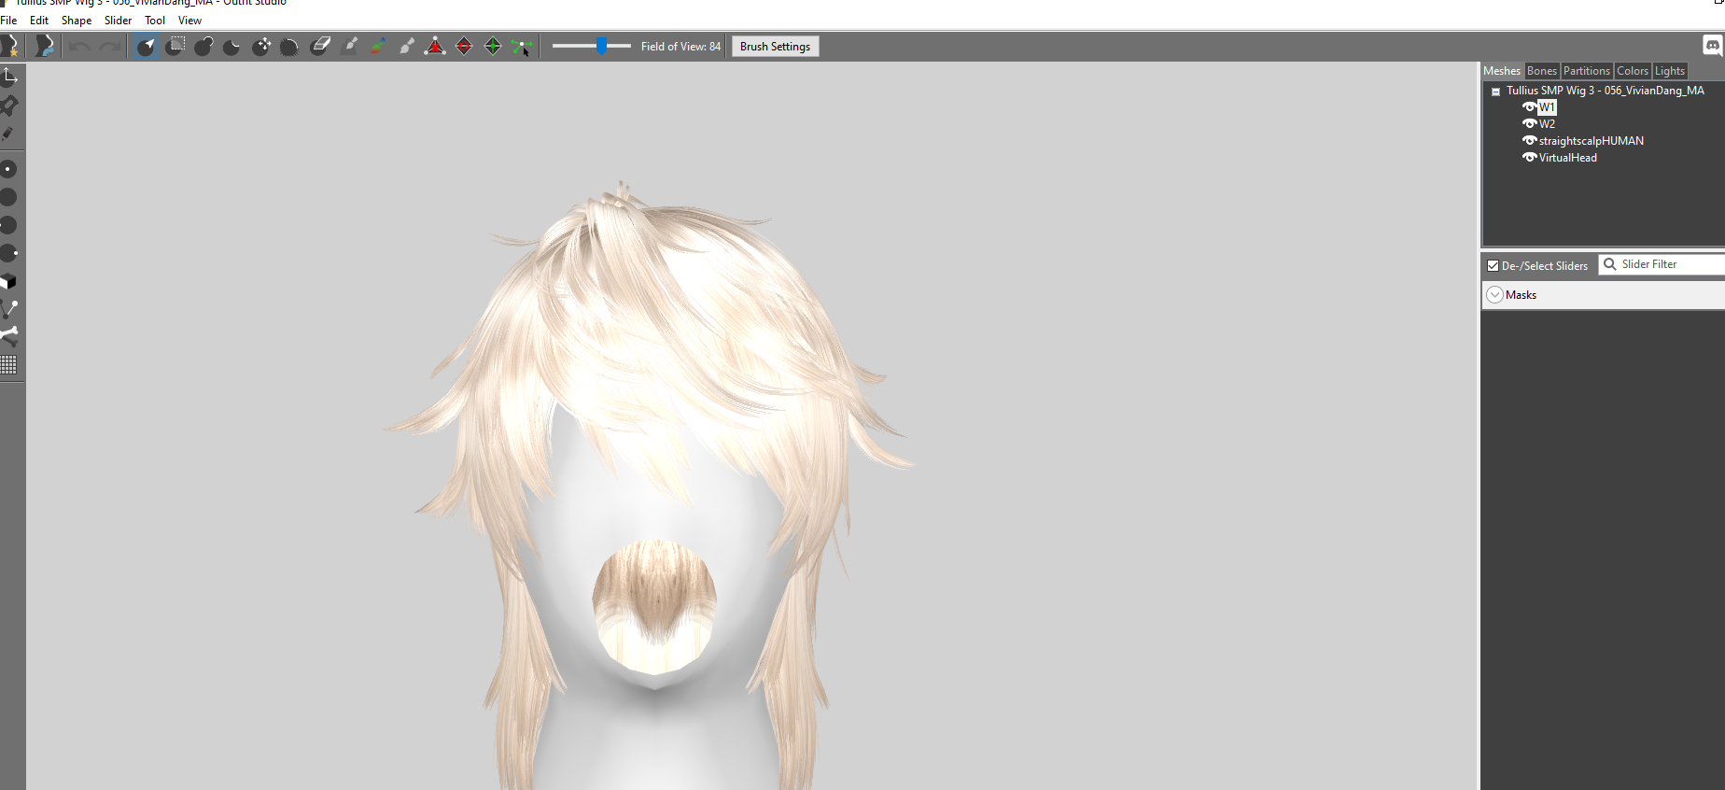1725x790 pixels.
Task: Open the Slider menu
Action: tap(118, 20)
